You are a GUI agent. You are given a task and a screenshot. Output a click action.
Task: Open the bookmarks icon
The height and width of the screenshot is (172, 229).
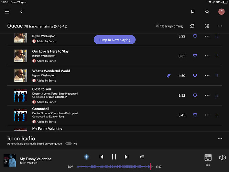[x=193, y=12]
